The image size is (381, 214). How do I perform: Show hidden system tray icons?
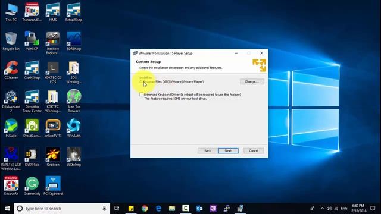(x=322, y=209)
